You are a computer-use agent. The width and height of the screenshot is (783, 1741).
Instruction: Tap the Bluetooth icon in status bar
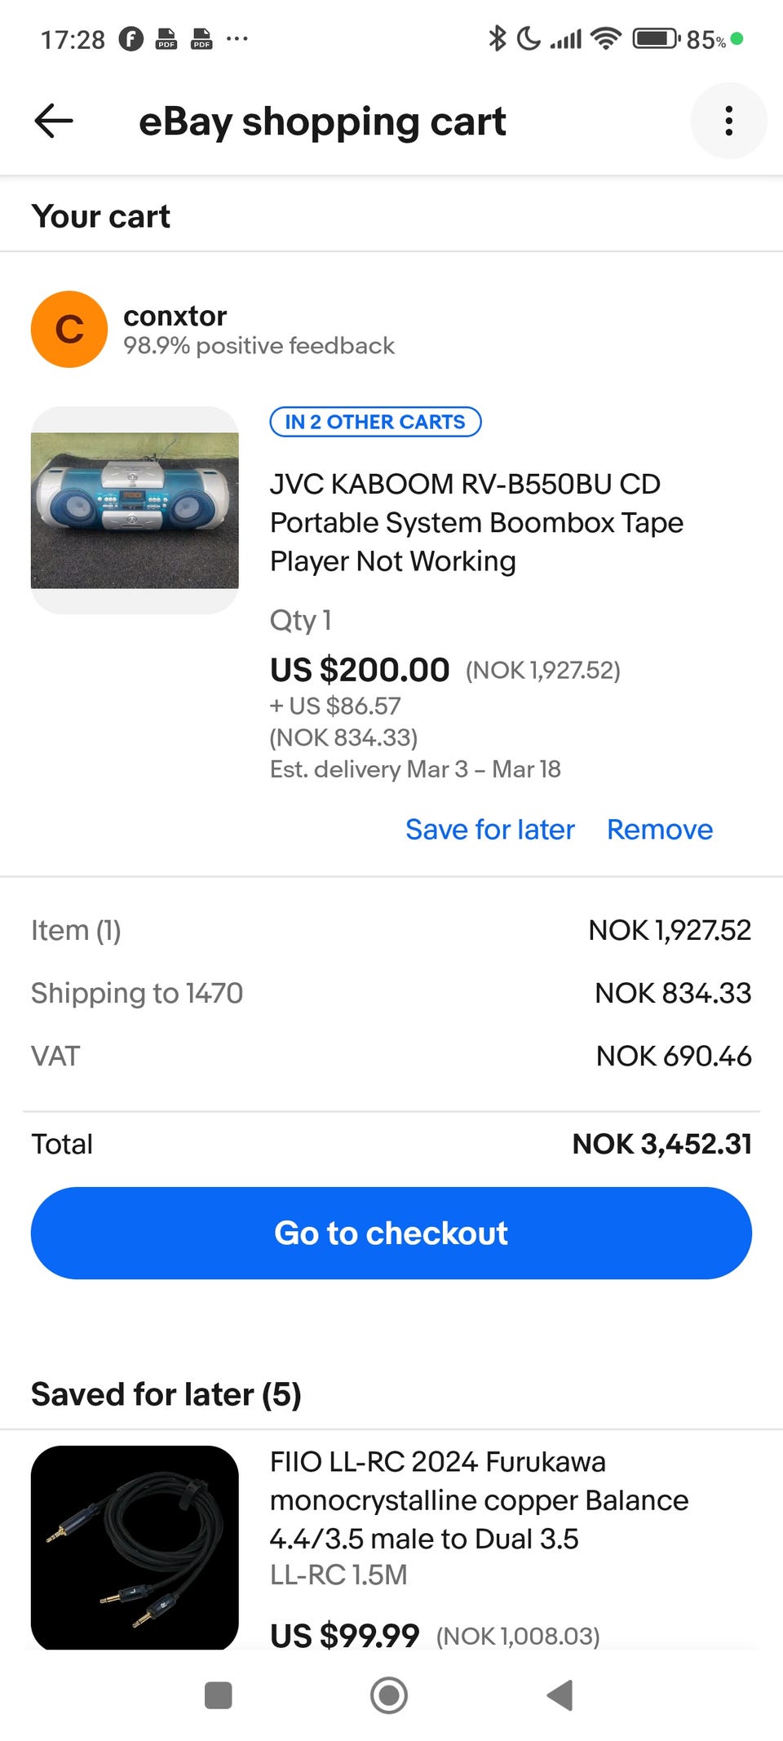pos(497,38)
